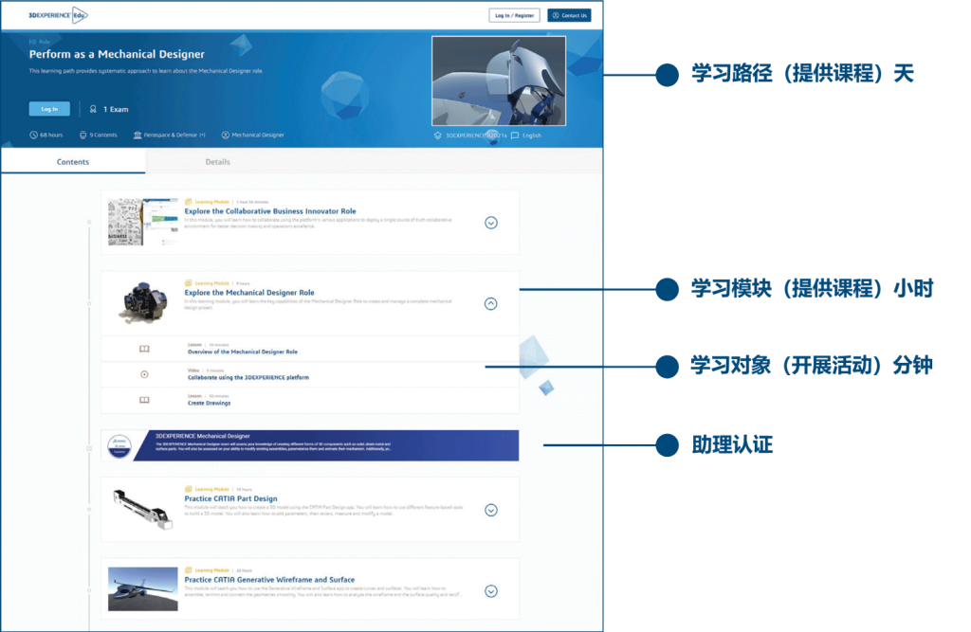Click the 3DEXPERIENCE Edu logo
Viewport: 971px width, 632px height.
[x=59, y=16]
